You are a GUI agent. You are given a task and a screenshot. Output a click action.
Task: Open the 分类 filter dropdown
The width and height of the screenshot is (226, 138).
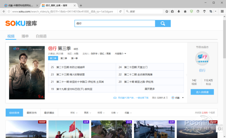[115, 113]
